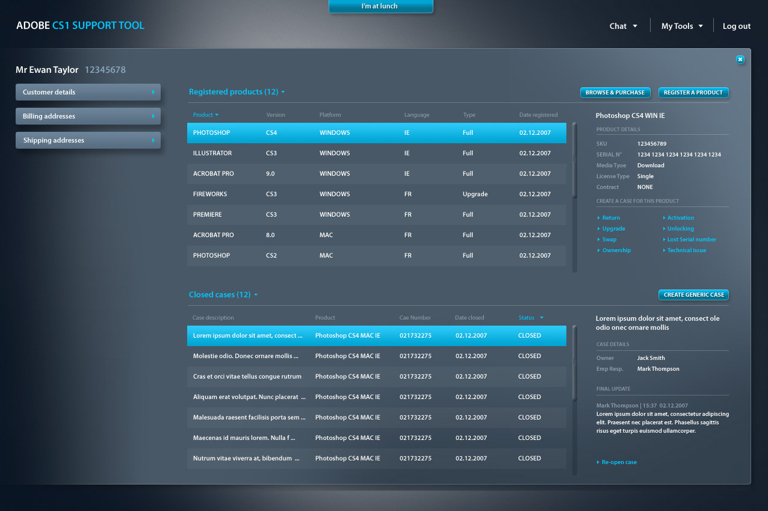This screenshot has height=511, width=768.
Task: Select the Molestie odio closed case
Action: pyautogui.click(x=377, y=356)
